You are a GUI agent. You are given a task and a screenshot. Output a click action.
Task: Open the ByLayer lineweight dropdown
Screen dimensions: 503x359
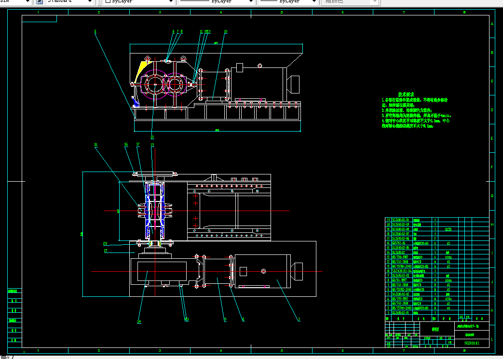point(288,1)
